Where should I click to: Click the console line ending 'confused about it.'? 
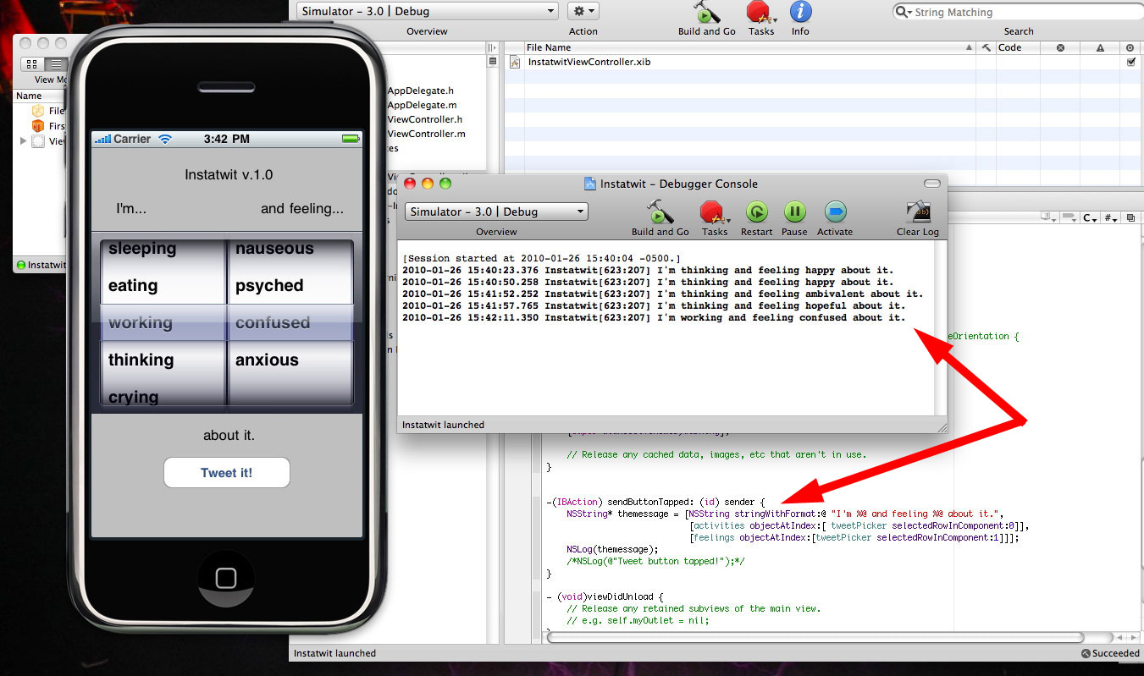[654, 318]
